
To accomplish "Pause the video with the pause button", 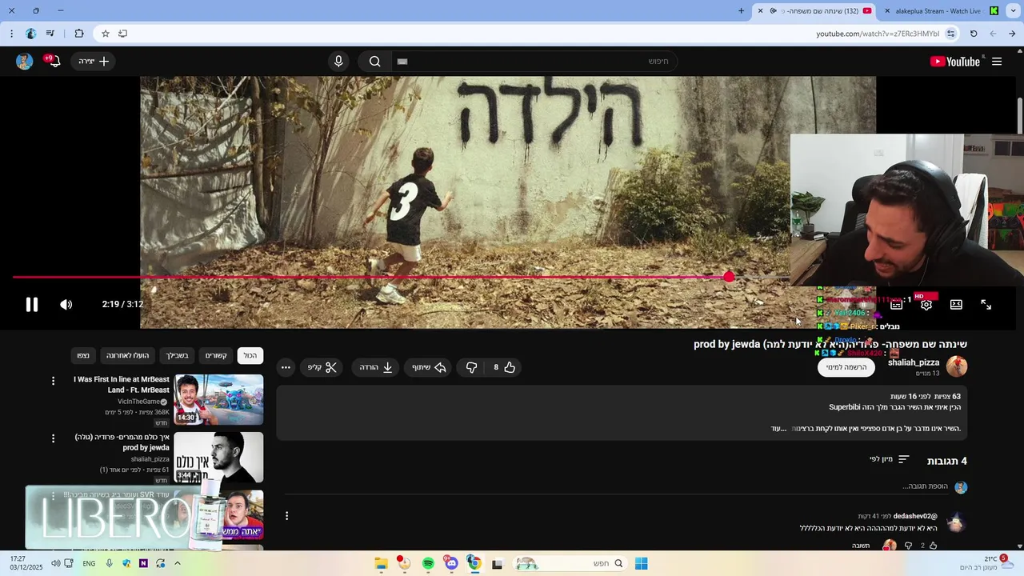I will click(x=32, y=304).
